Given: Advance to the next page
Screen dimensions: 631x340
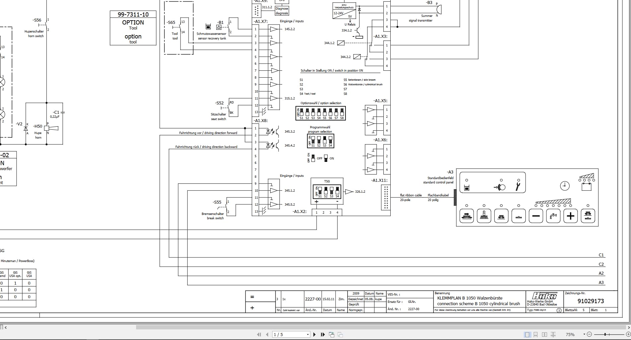Looking at the screenshot, I should (x=314, y=334).
